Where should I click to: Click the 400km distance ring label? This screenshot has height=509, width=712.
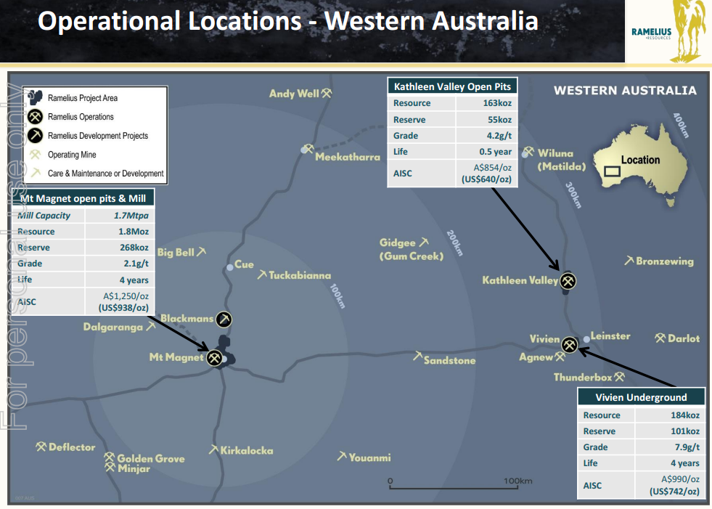point(681,125)
